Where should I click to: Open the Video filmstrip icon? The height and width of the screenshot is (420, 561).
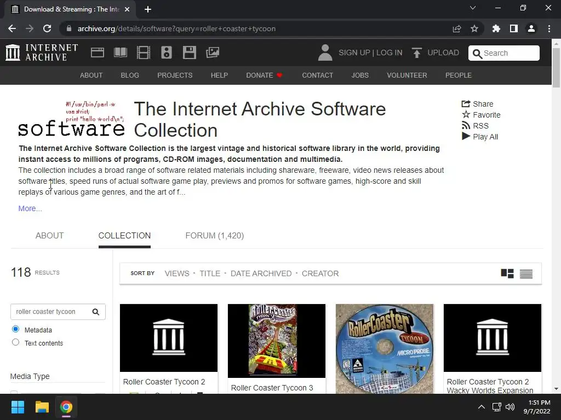(x=144, y=52)
